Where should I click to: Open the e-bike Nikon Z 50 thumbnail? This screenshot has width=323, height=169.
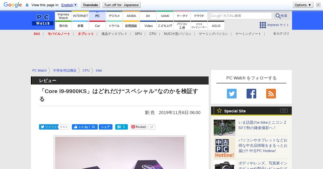pos(224,128)
